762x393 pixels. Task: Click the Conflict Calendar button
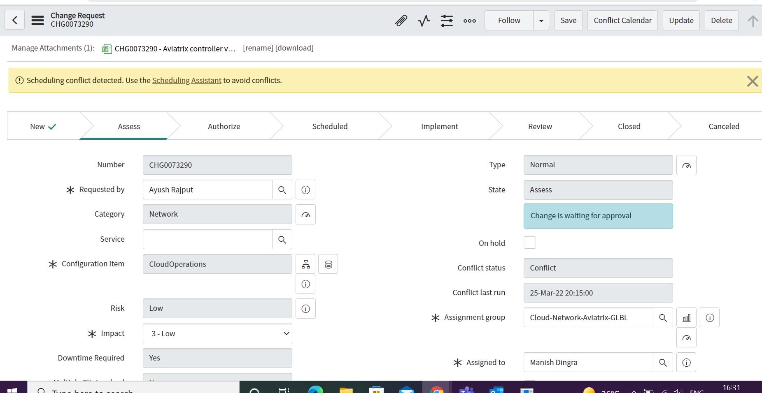click(622, 21)
